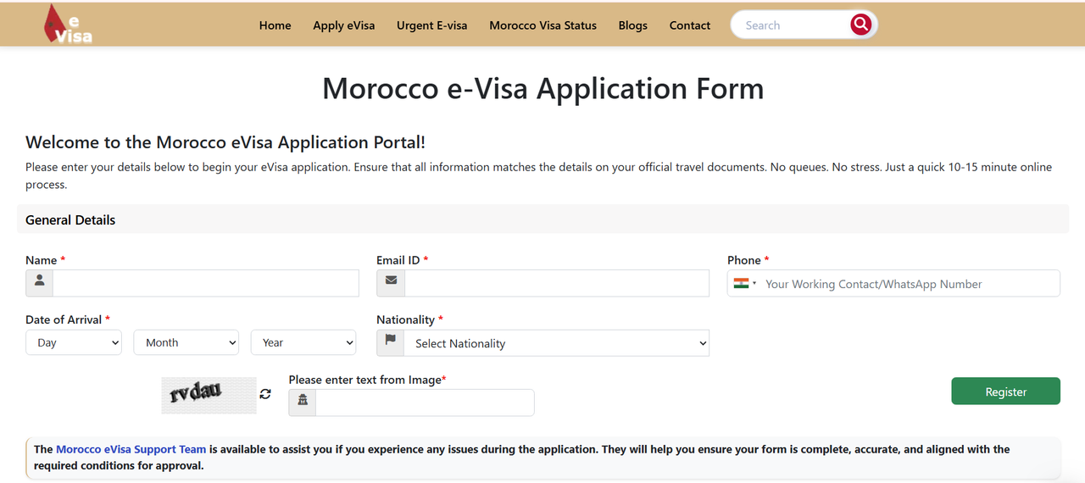Viewport: 1085px width, 483px height.
Task: Follow the Morocco eVisa Support Team link
Action: point(131,449)
